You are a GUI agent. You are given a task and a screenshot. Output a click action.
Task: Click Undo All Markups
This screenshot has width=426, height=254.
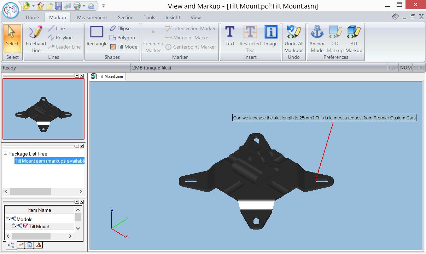[294, 39]
